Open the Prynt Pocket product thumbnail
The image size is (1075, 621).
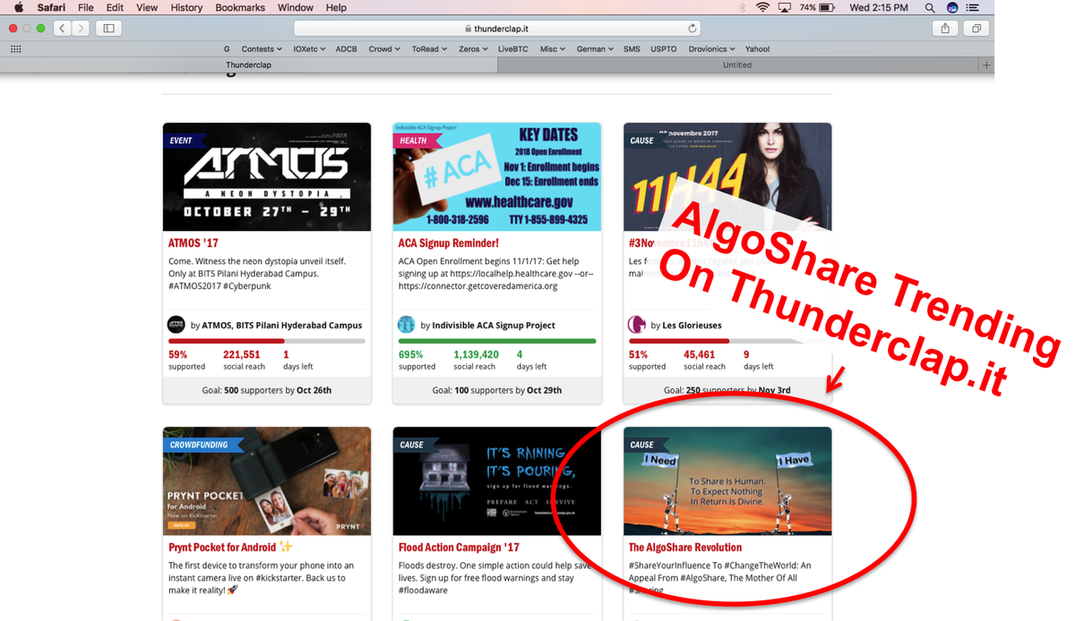pos(267,481)
